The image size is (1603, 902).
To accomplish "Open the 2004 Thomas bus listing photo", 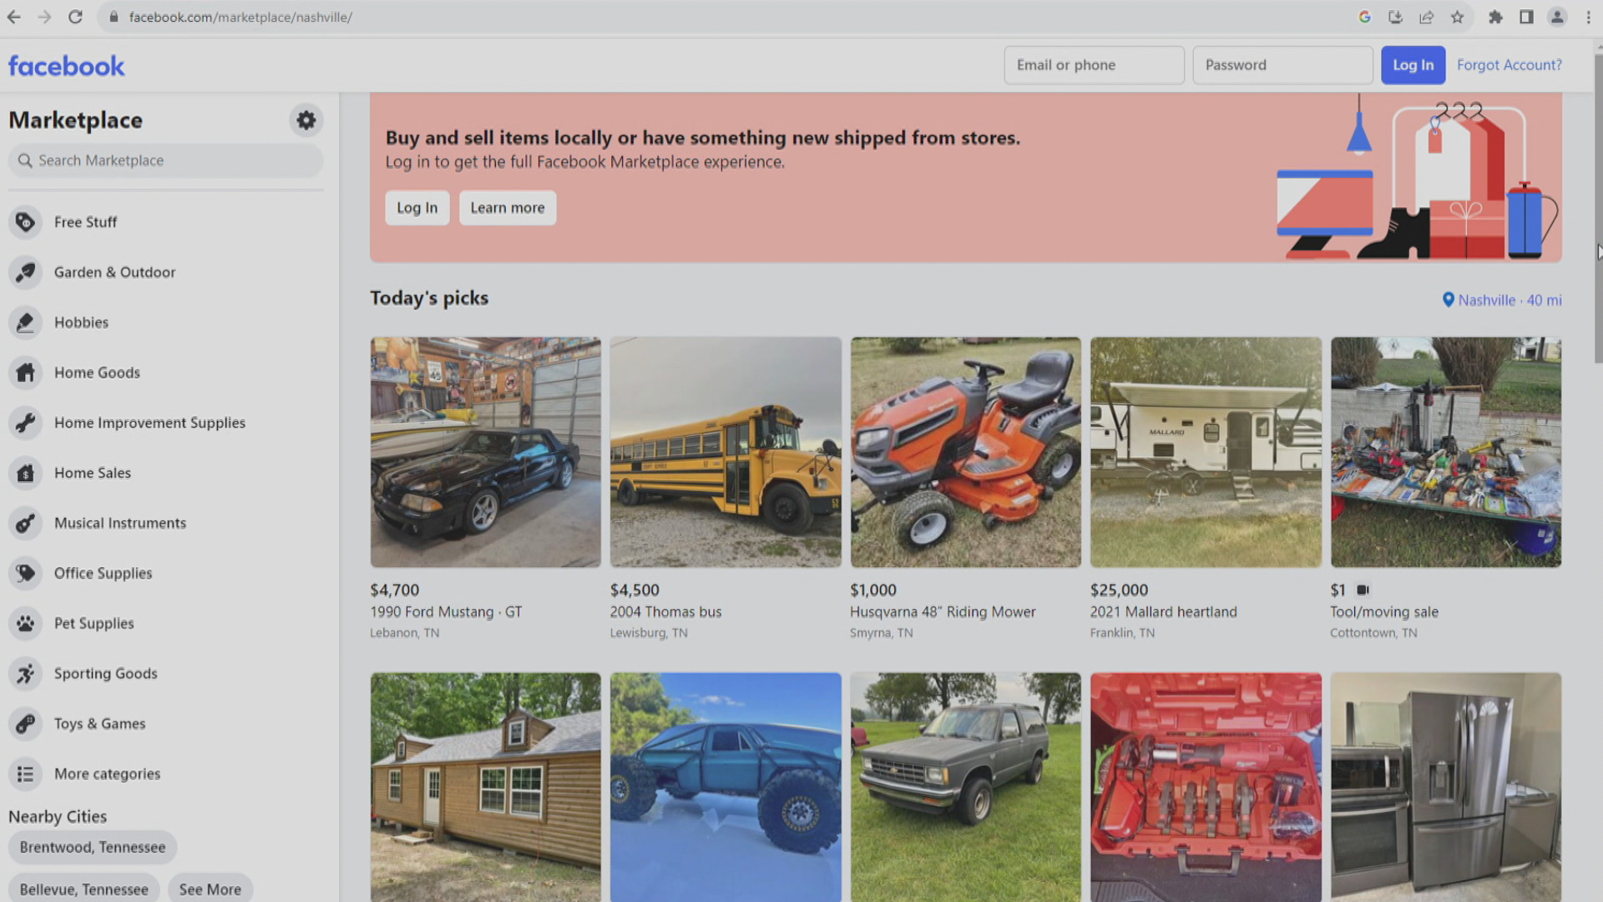I will [726, 452].
